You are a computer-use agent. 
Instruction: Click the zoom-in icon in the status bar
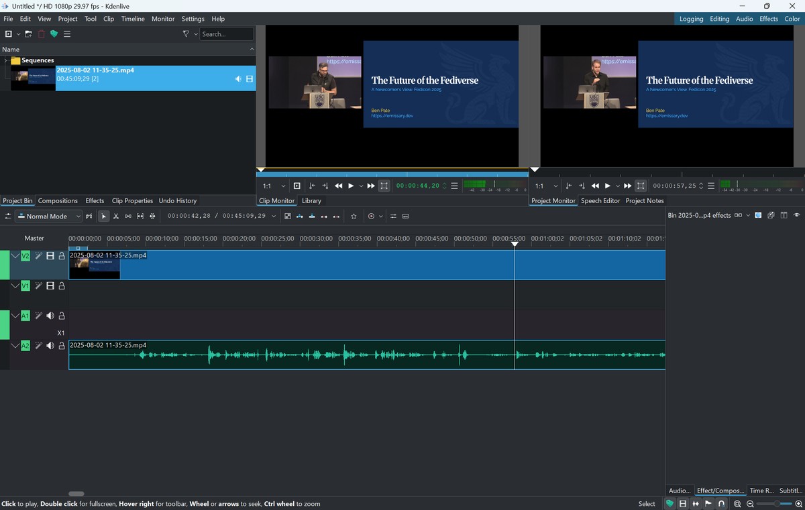[798, 504]
